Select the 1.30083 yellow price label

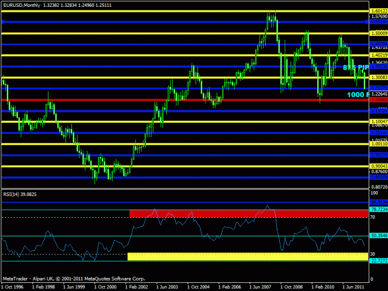pos(379,78)
